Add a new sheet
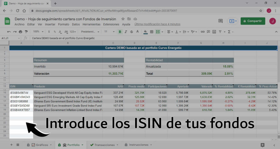Image resolution: width=280 pixels, height=149 pixels. pyautogui.click(x=11, y=145)
